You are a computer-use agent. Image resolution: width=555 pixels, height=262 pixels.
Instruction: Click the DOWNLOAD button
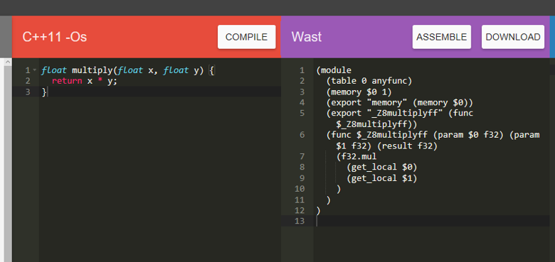pyautogui.click(x=513, y=37)
